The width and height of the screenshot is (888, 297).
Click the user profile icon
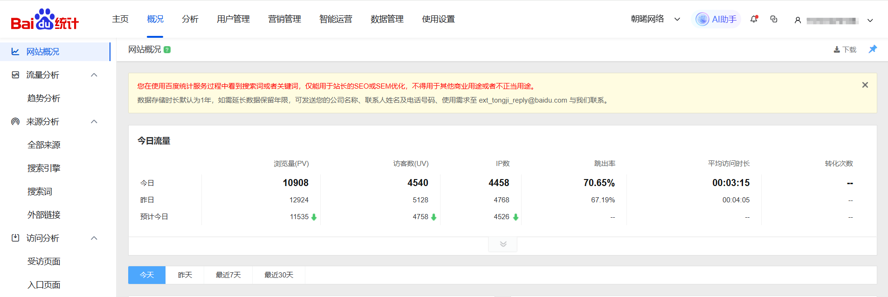coord(798,20)
